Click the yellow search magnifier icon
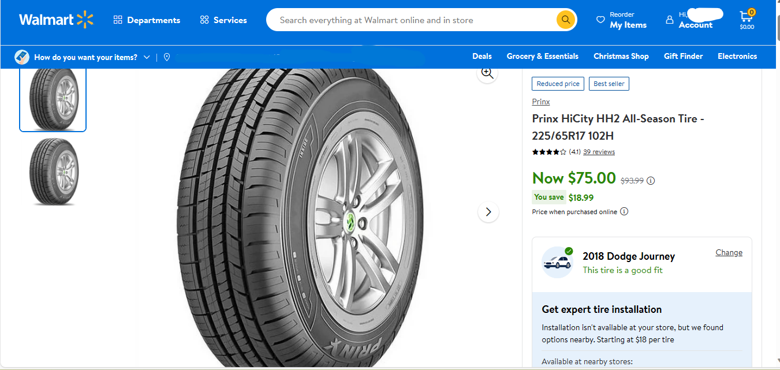The image size is (780, 370). point(565,19)
